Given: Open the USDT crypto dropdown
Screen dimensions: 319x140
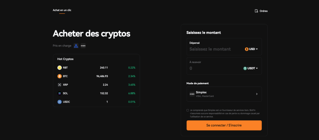Looking at the screenshot, I should point(250,69).
